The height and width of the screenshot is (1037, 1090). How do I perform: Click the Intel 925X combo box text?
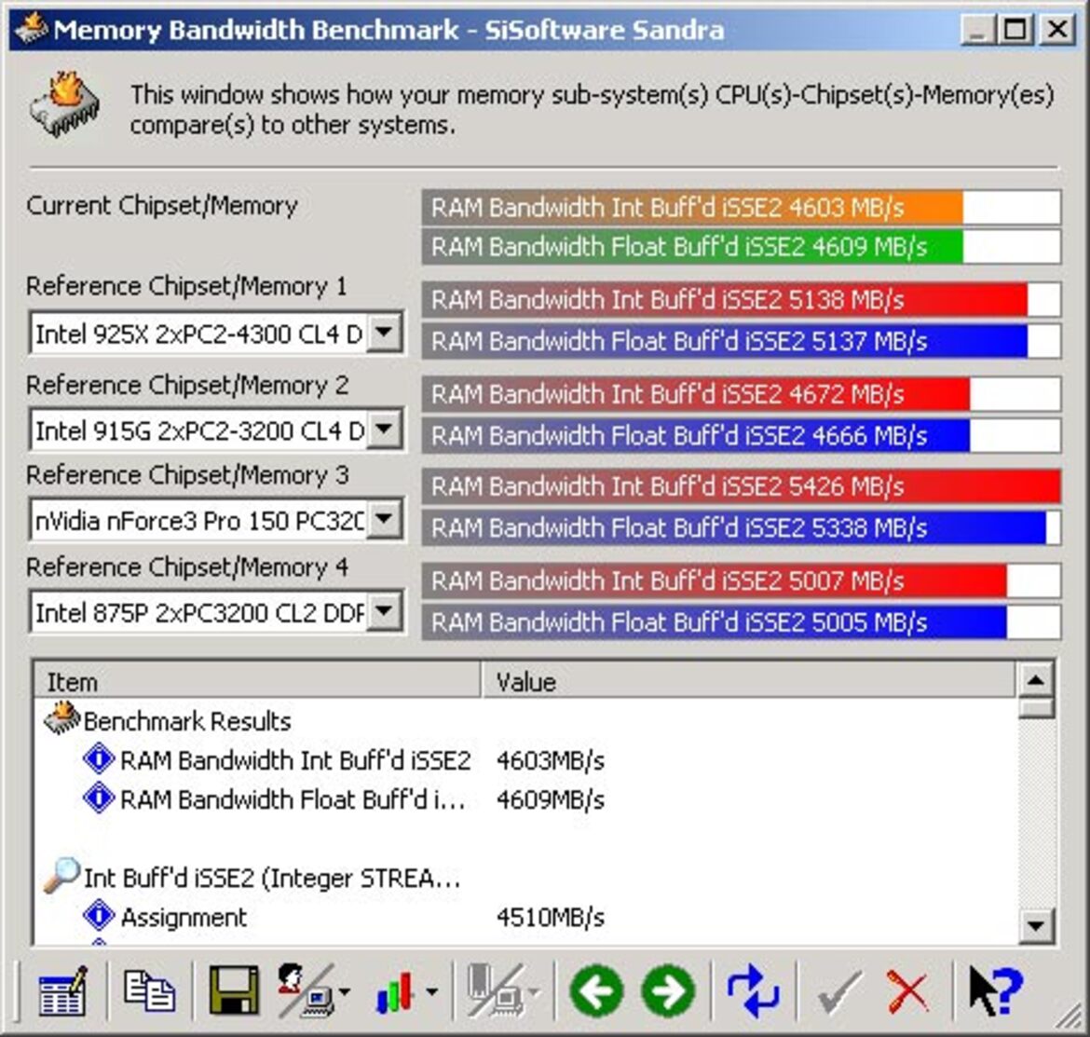click(x=198, y=334)
